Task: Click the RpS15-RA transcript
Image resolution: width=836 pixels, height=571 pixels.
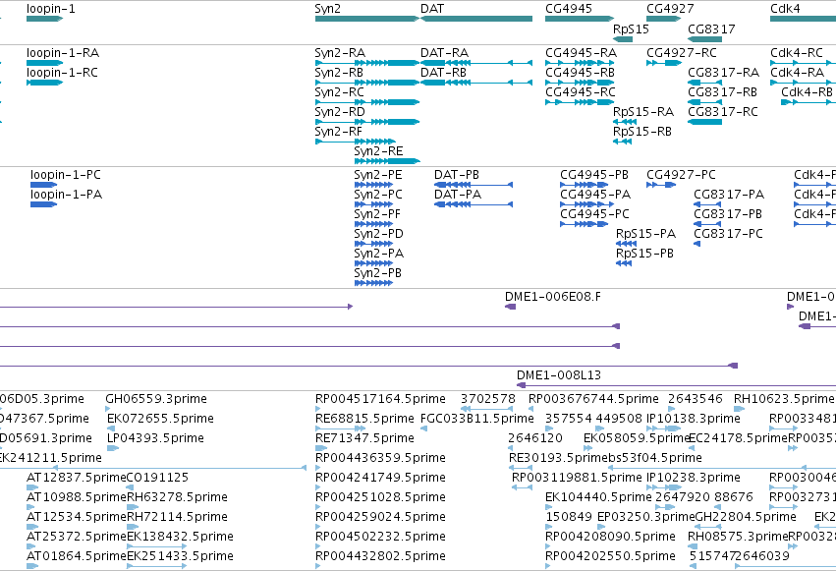Action: [x=625, y=122]
